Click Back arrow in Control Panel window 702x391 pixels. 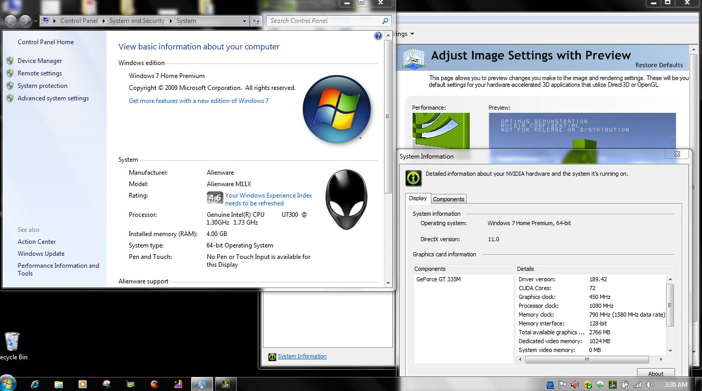click(10, 21)
